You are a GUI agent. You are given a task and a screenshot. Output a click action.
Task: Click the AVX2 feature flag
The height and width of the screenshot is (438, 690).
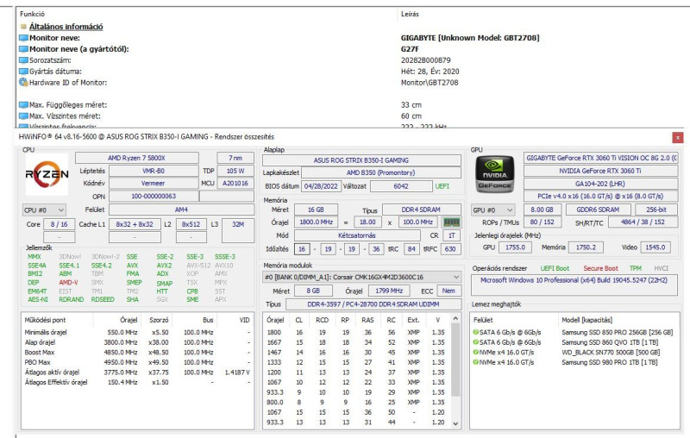tap(164, 266)
